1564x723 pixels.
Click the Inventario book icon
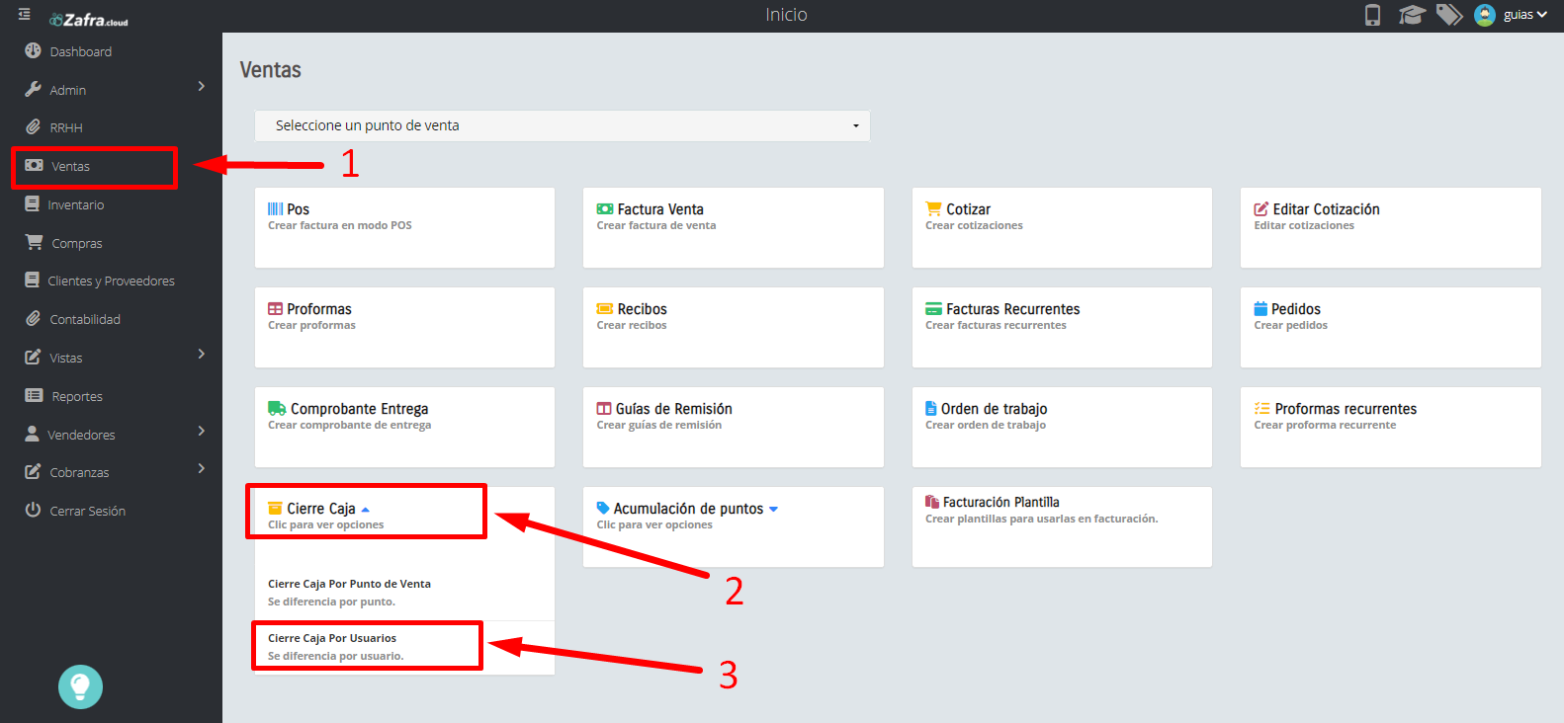coord(32,203)
